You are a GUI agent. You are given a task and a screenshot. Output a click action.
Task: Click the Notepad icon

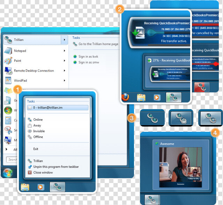8,51
